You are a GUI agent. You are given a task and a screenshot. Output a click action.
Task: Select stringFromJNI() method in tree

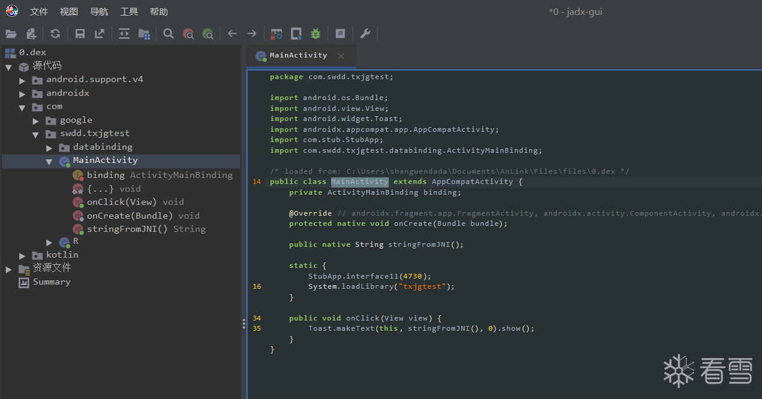[127, 229]
